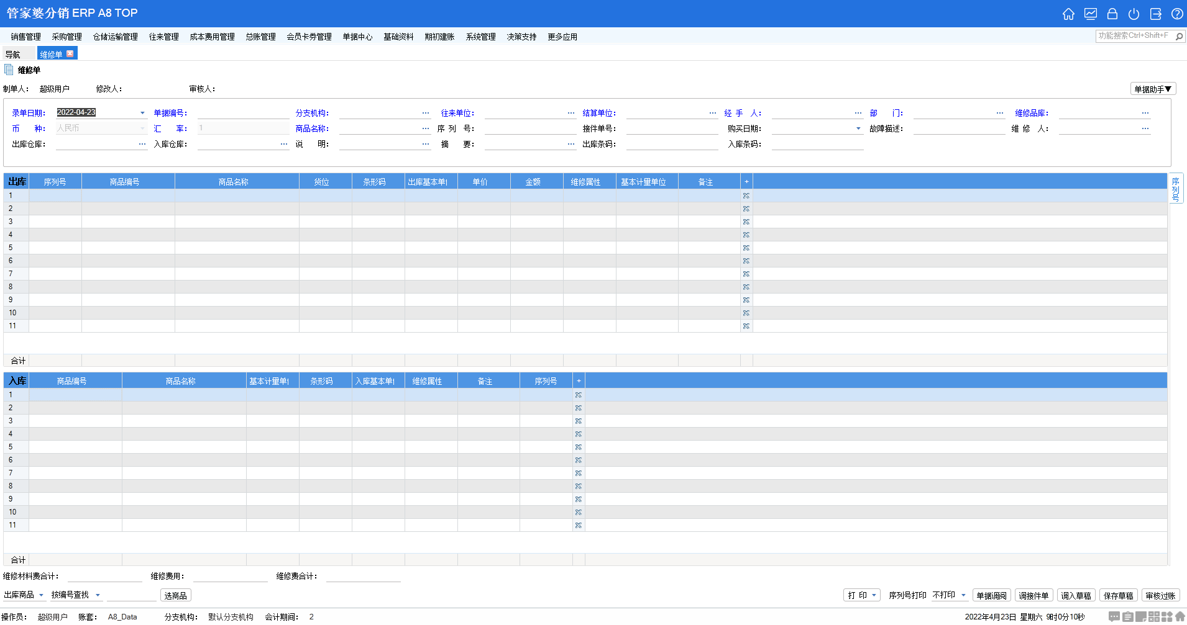Viewport: 1187px width, 625px height.
Task: Open the 成本费用管理 menu
Action: 212,37
